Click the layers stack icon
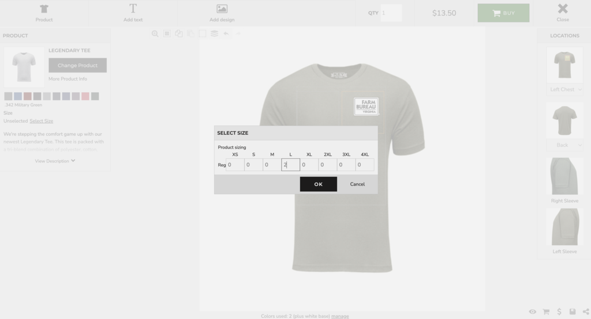 (214, 34)
